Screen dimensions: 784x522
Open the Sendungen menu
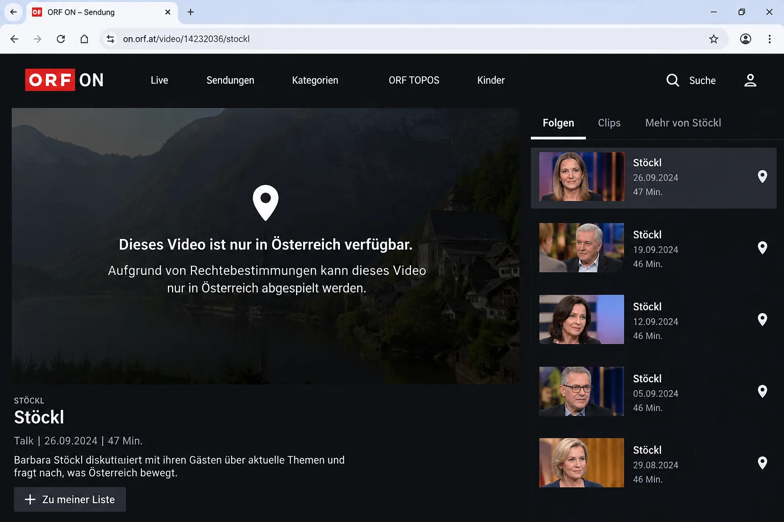pyautogui.click(x=230, y=80)
